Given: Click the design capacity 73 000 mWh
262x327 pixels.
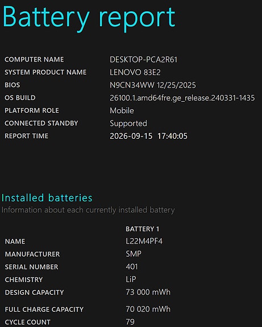Looking at the screenshot, I should (148, 292).
